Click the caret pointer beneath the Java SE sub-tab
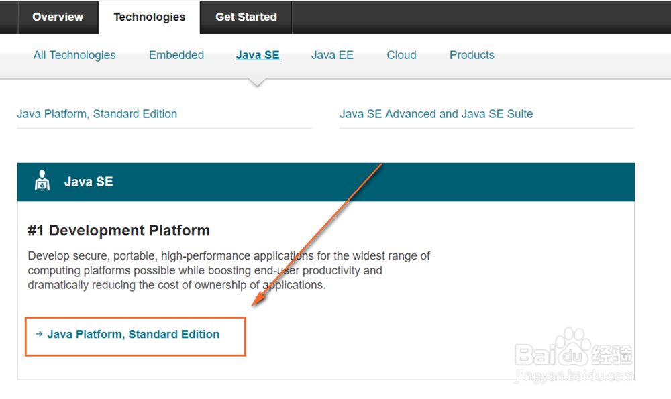The width and height of the screenshot is (671, 399). coord(257,82)
